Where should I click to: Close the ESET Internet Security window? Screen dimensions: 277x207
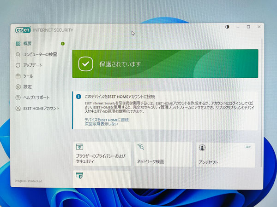coord(259,27)
